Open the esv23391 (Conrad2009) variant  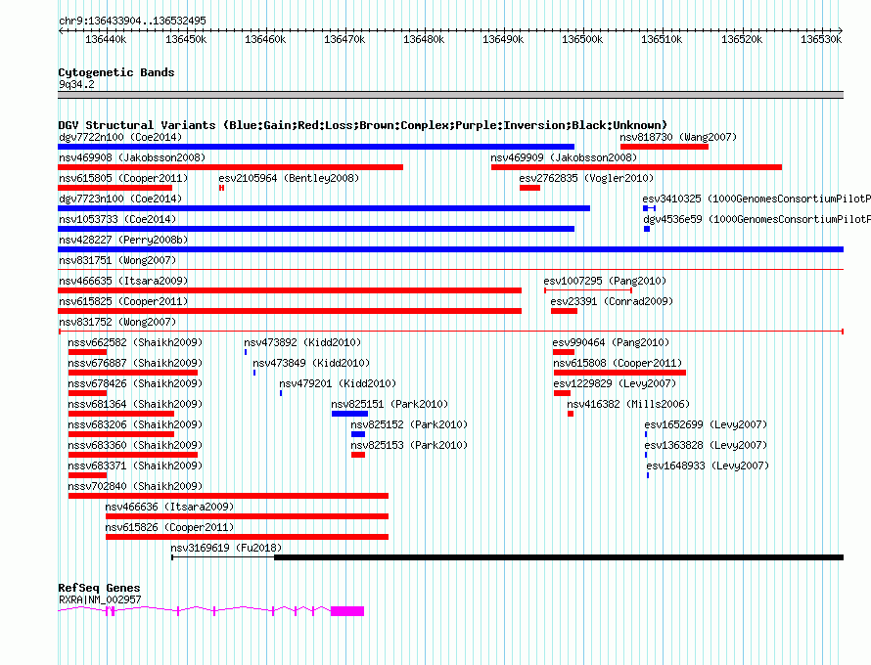point(612,301)
